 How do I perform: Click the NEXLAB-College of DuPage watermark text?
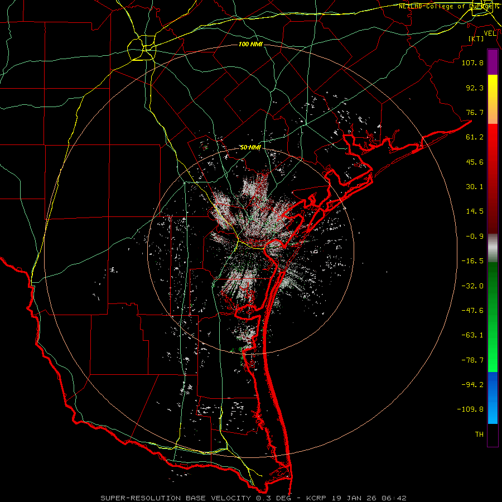(448, 6)
